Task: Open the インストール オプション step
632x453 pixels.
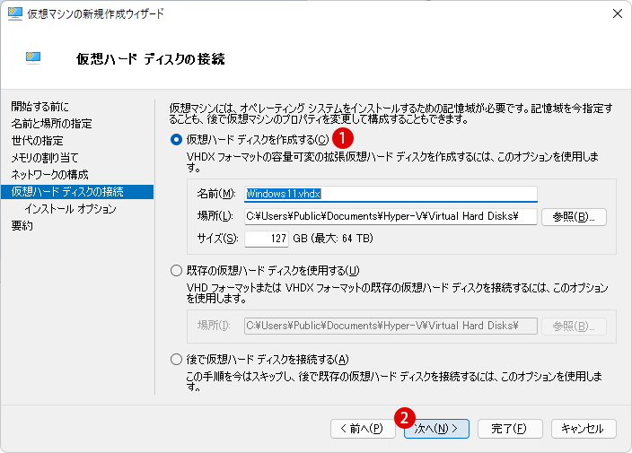Action: click(71, 209)
